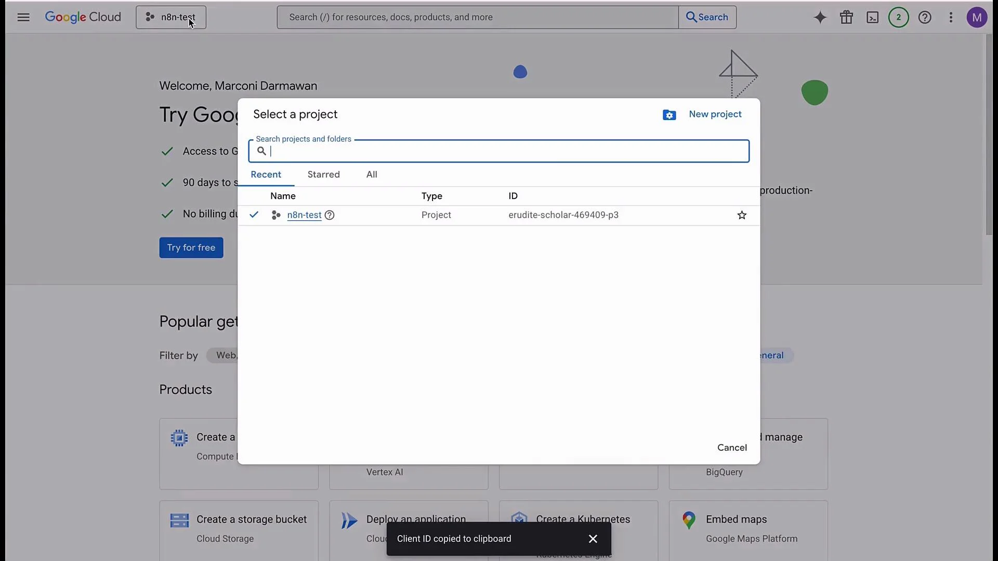Open notifications badge showing 2
Viewport: 998px width, 561px height.
[899, 17]
